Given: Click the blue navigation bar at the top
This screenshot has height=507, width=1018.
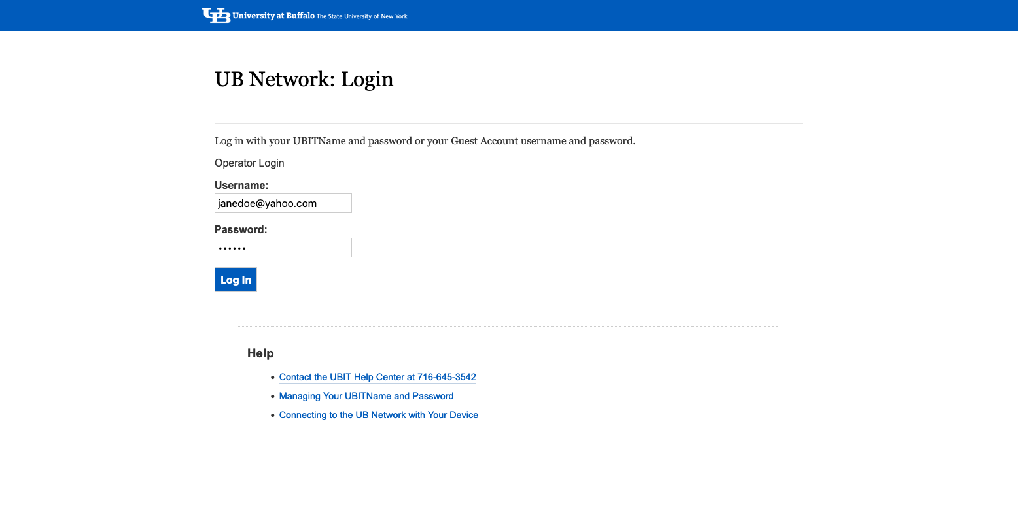Looking at the screenshot, I should 509,15.
